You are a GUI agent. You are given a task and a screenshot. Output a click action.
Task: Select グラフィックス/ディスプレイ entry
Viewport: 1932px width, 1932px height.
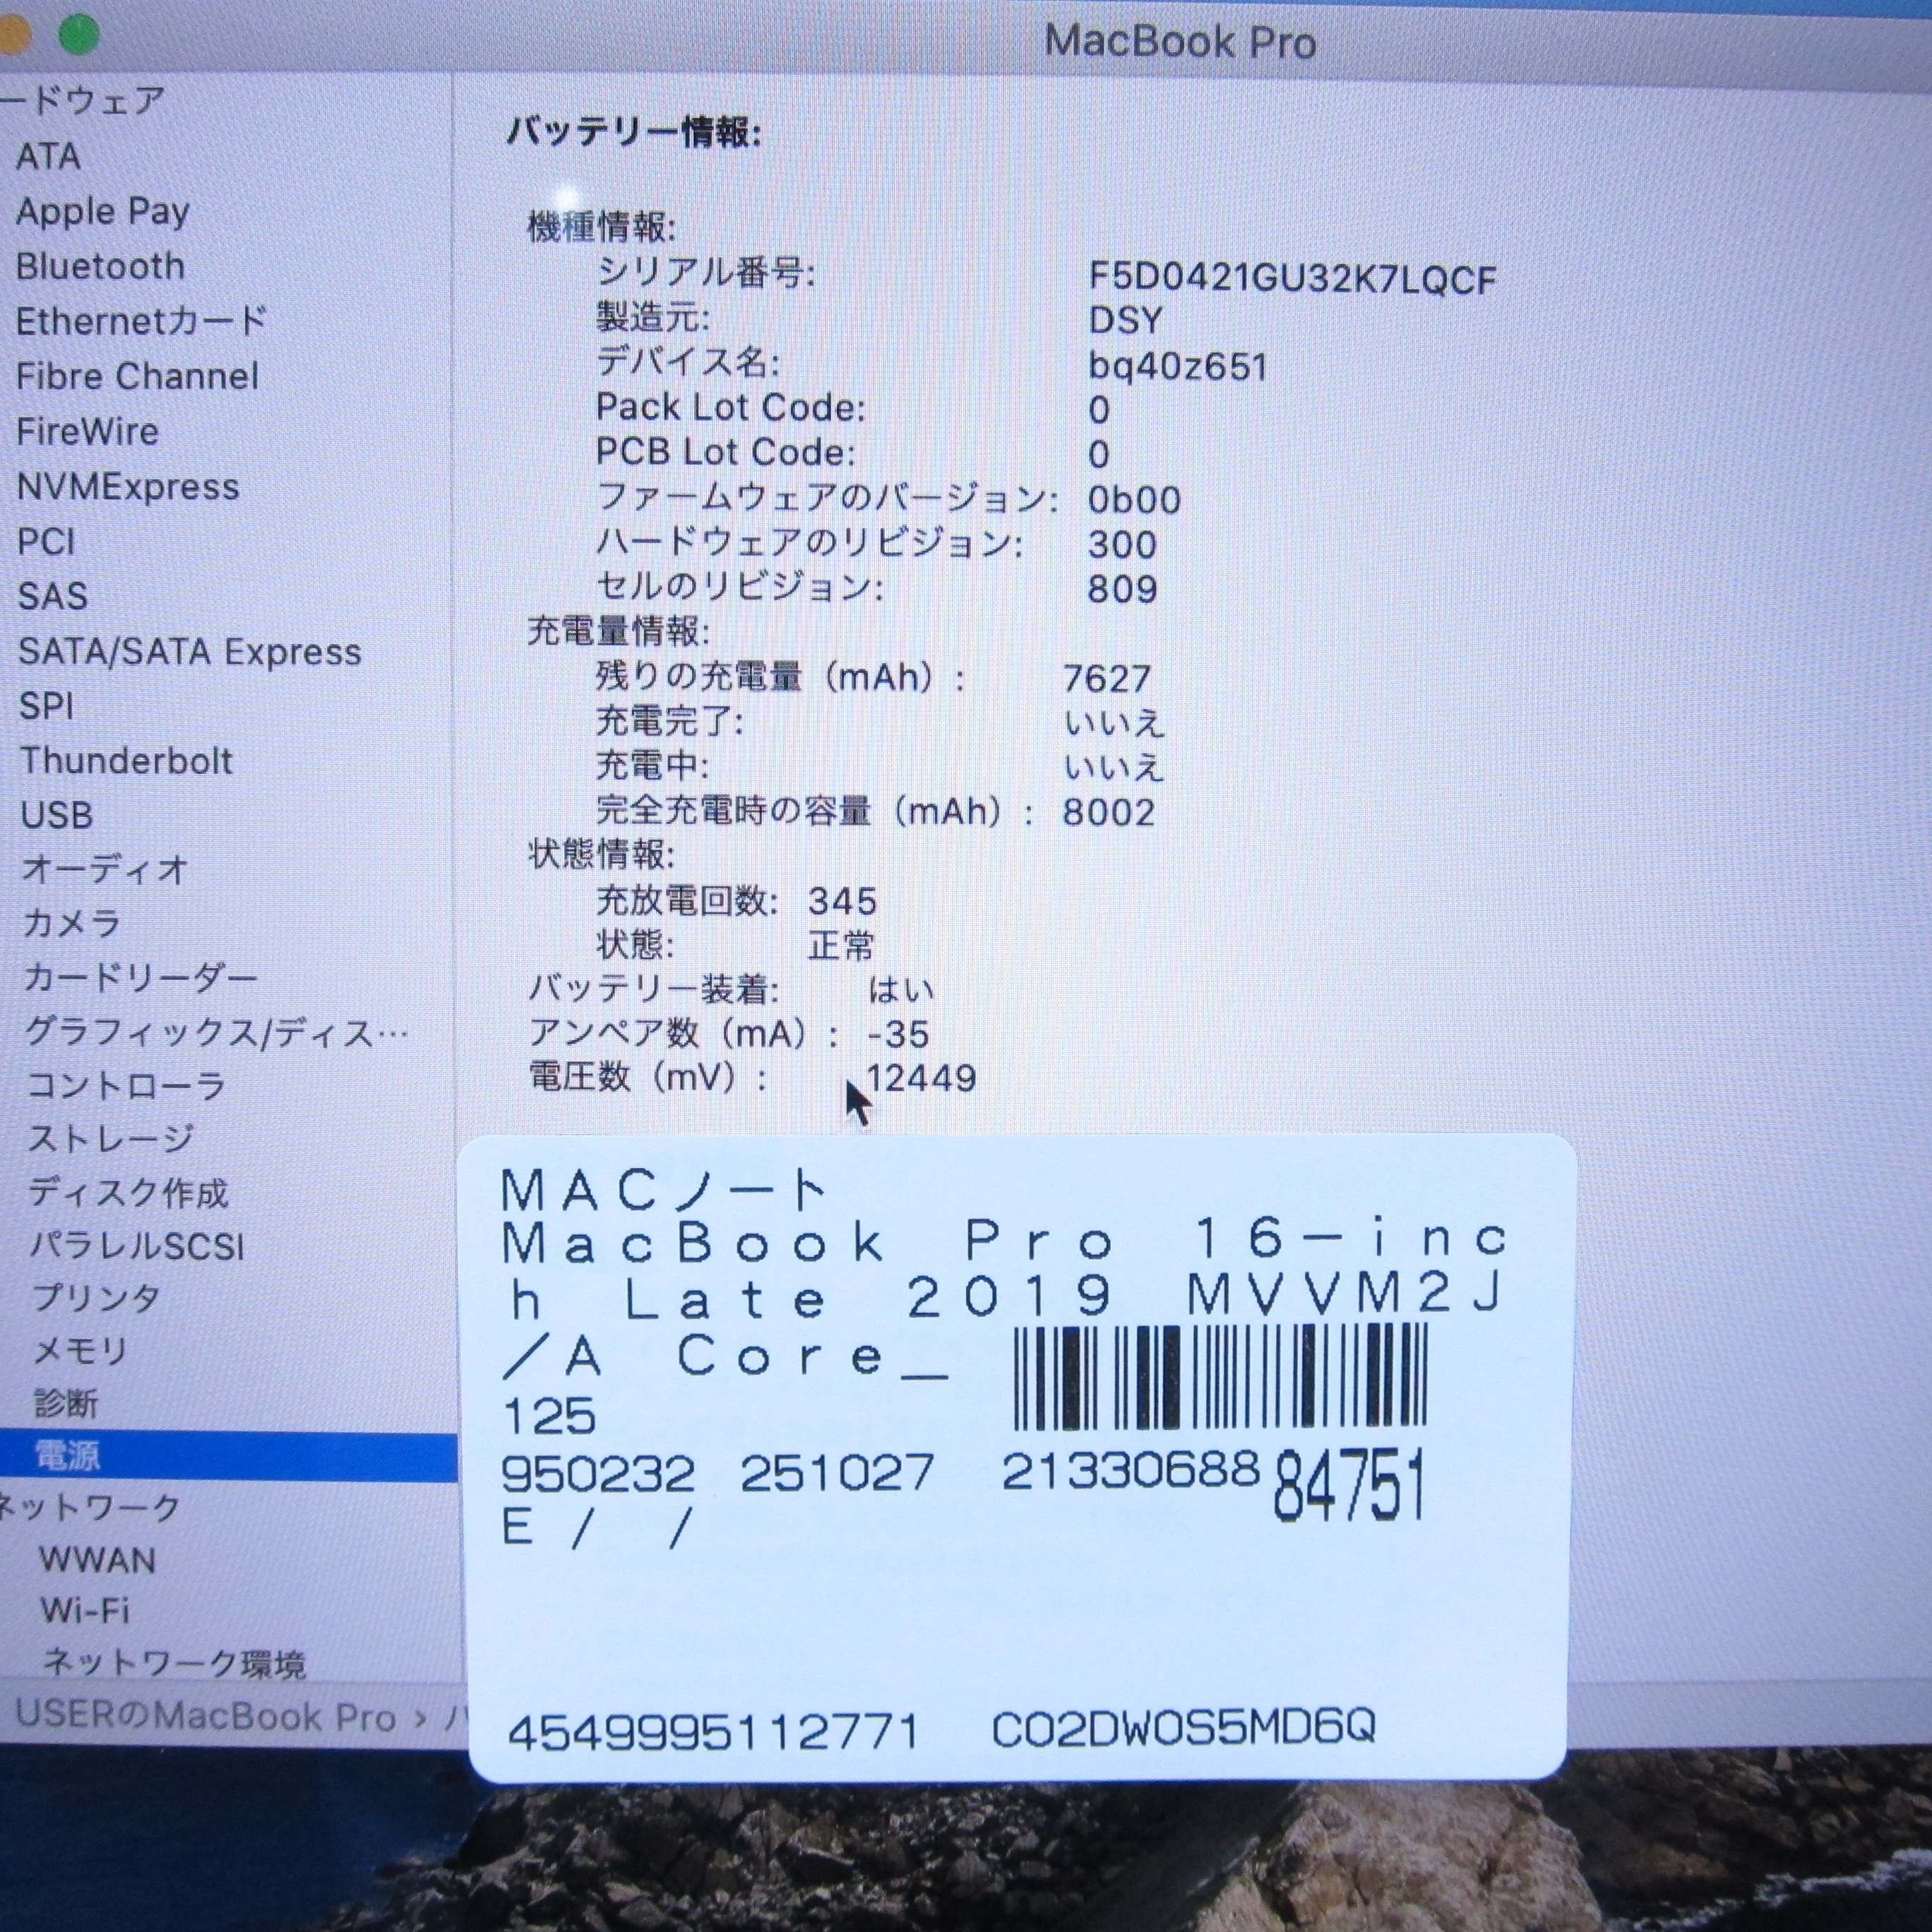tap(215, 1032)
